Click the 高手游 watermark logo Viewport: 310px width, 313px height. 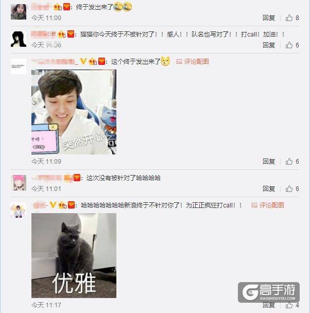pos(269,292)
